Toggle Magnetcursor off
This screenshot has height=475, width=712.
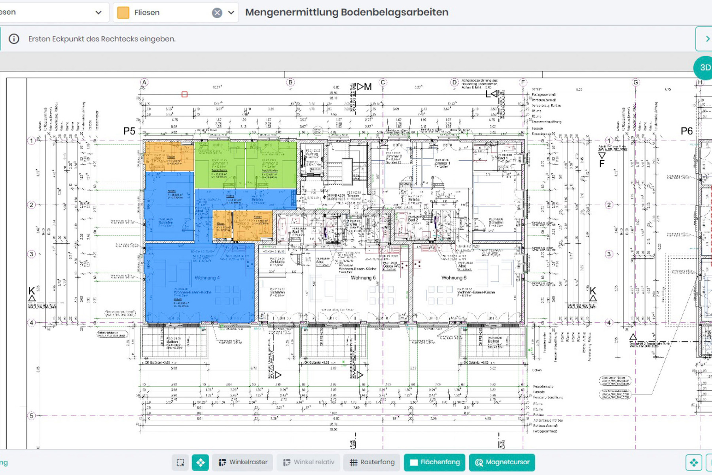click(x=502, y=462)
